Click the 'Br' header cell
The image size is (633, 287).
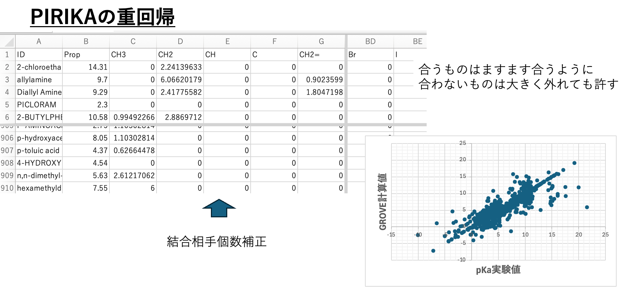click(x=371, y=54)
